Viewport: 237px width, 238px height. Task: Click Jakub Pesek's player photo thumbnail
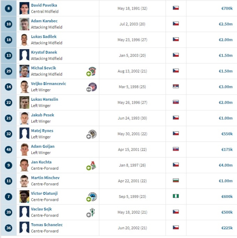click(24, 118)
